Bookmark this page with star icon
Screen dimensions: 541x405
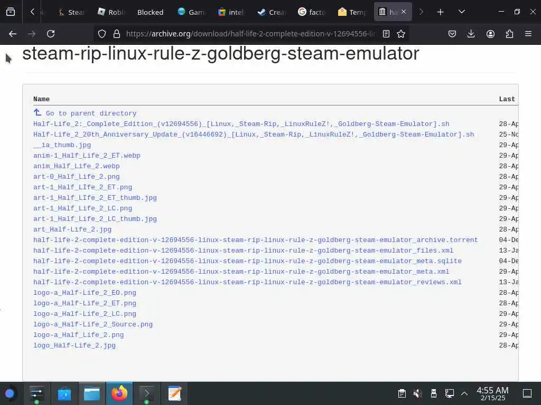[401, 34]
